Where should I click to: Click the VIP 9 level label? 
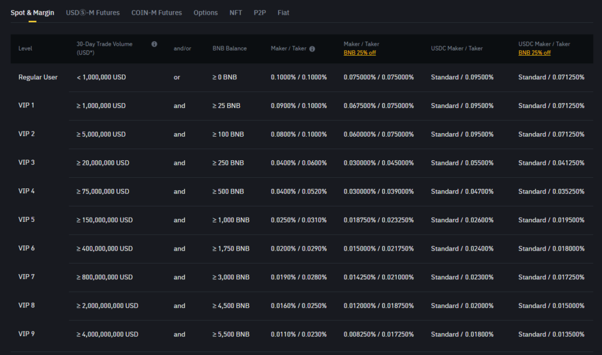point(26,334)
